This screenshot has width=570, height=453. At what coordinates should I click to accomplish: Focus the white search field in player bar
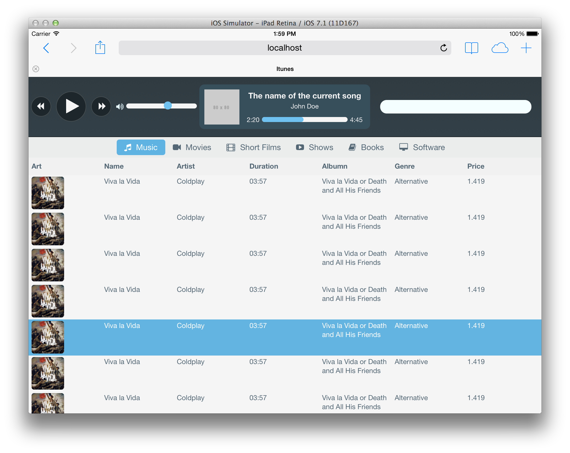coord(456,107)
